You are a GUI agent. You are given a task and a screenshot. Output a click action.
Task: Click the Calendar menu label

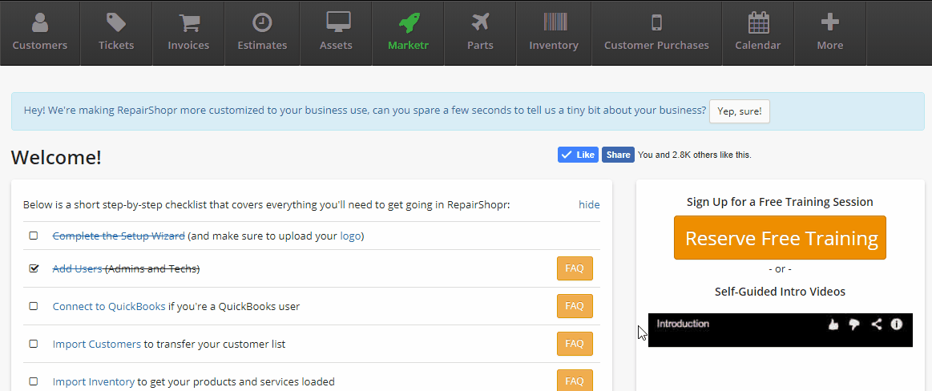coord(758,45)
